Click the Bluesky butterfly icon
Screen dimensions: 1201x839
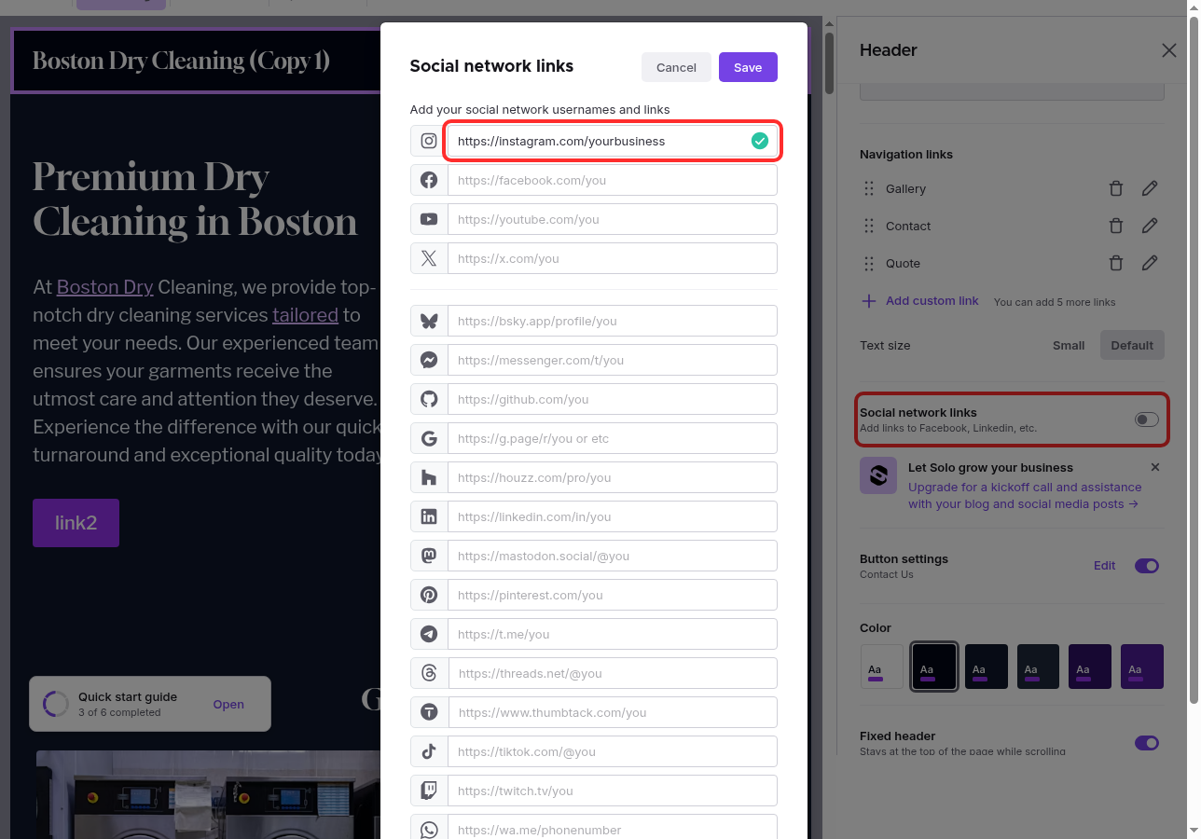point(429,321)
